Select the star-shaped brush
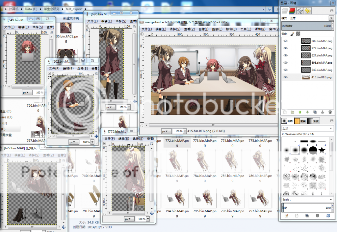337x232 pixels. click(x=322, y=150)
